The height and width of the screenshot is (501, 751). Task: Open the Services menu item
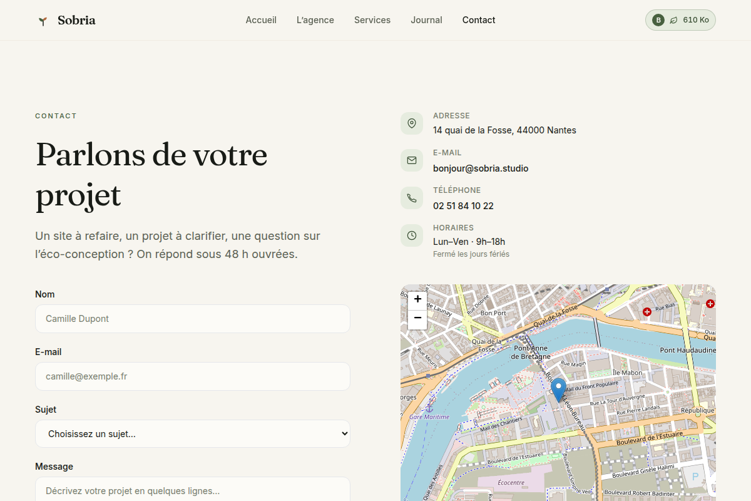372,20
